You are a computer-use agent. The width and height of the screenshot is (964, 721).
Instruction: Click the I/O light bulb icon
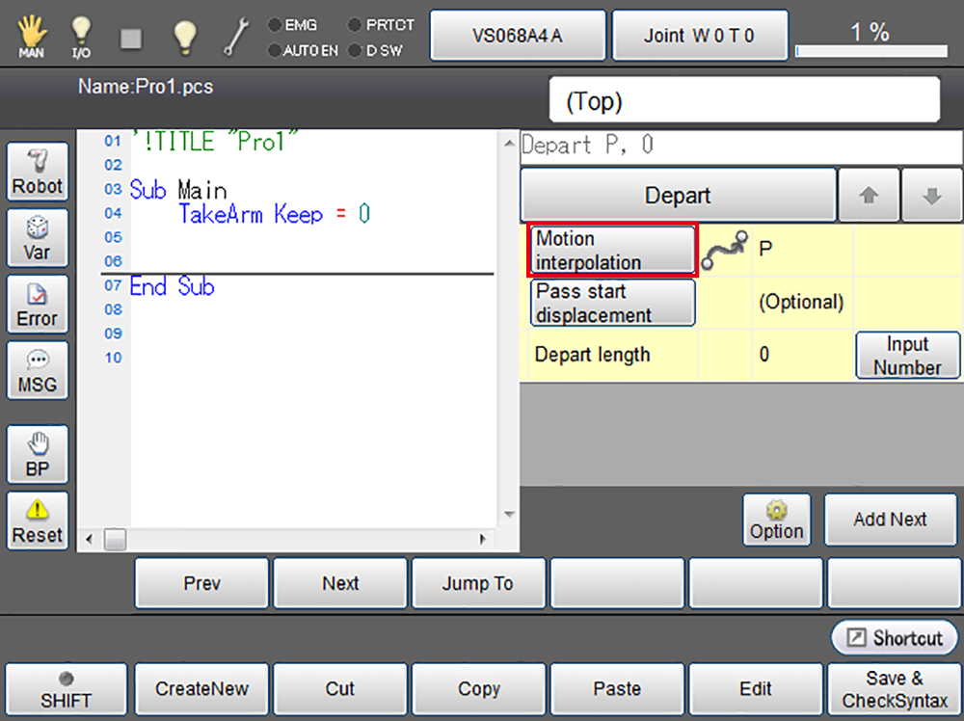tap(82, 36)
